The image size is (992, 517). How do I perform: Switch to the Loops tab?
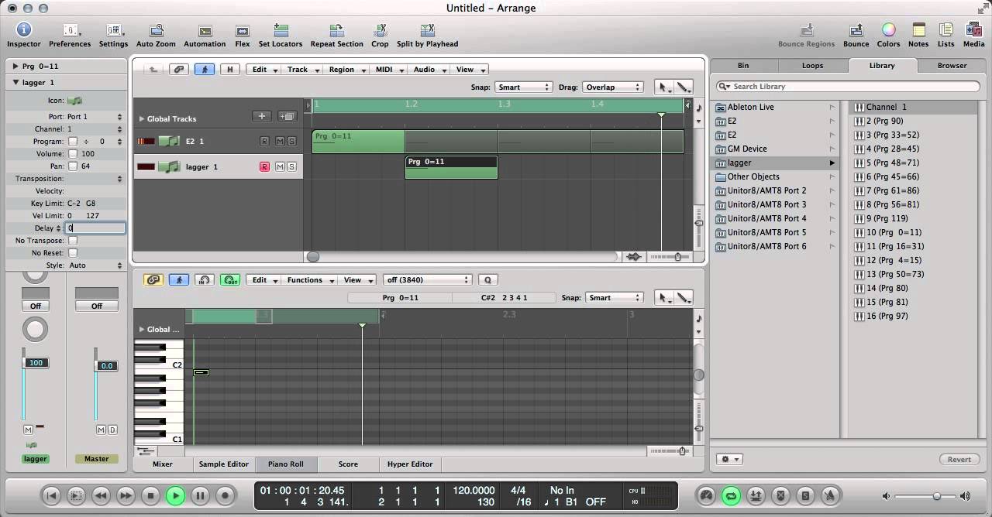(x=812, y=66)
